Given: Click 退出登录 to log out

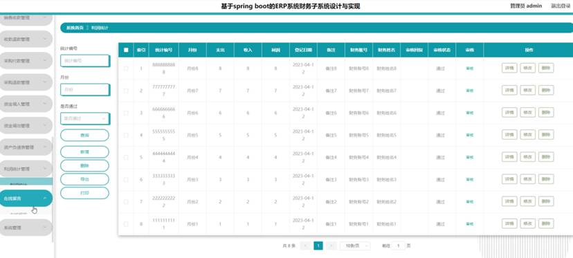Looking at the screenshot, I should click(561, 6).
